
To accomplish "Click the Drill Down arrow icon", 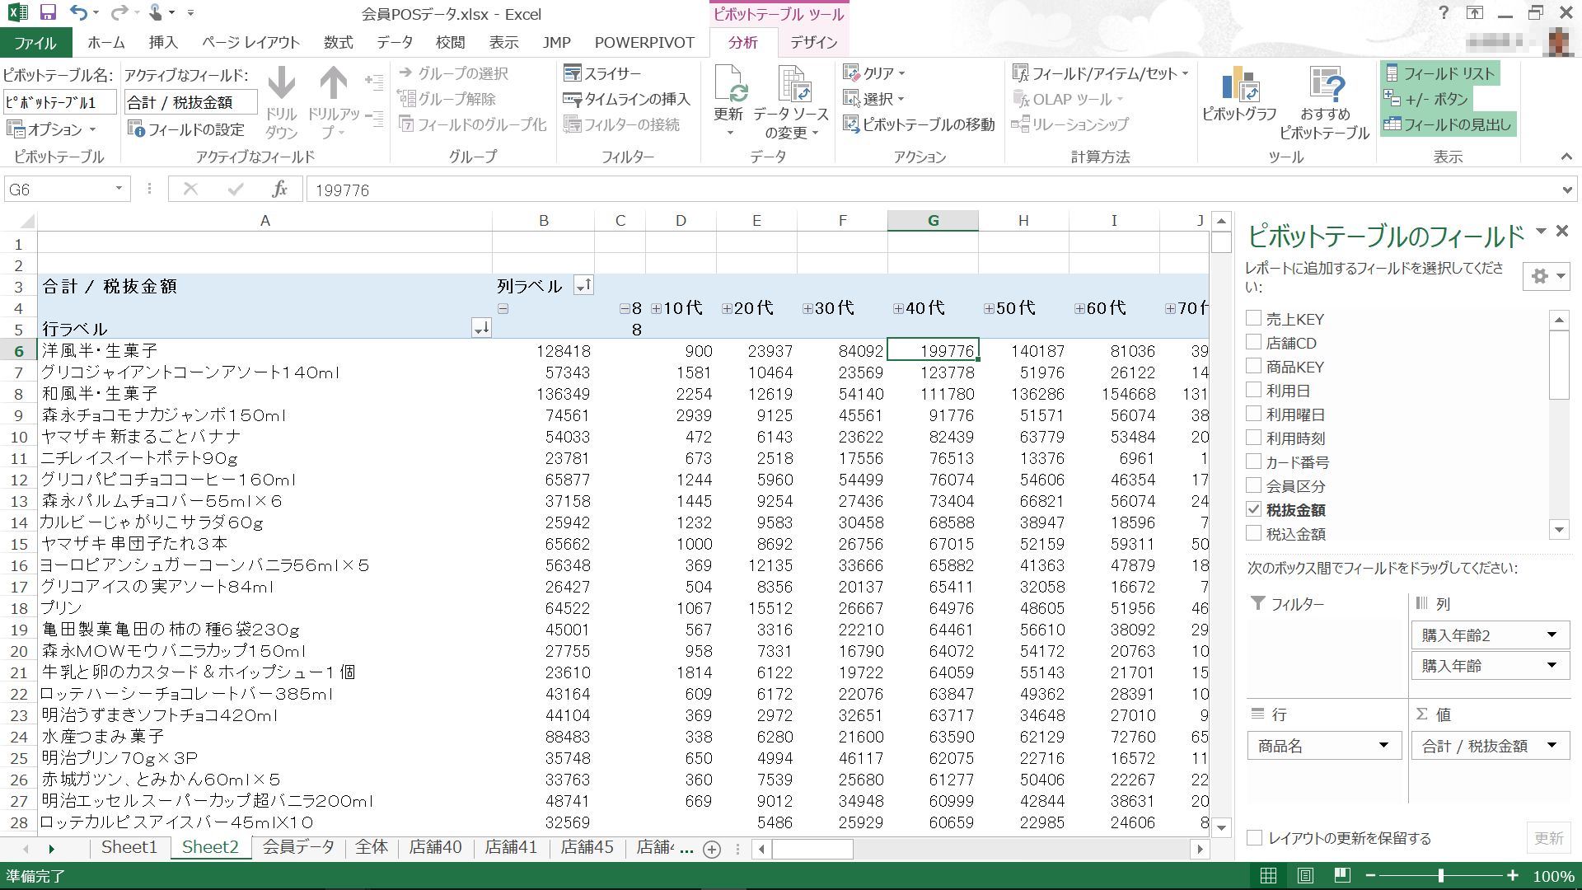I will tap(281, 84).
